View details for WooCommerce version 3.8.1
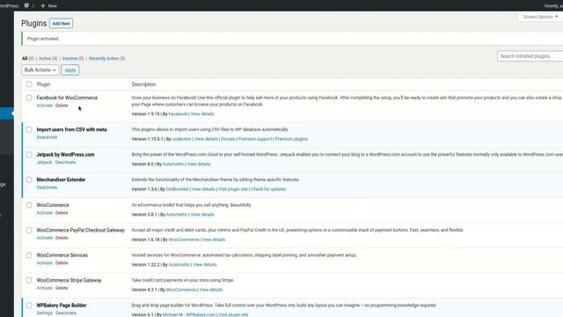Screen dimensions: 563x317 [x=202, y=215]
